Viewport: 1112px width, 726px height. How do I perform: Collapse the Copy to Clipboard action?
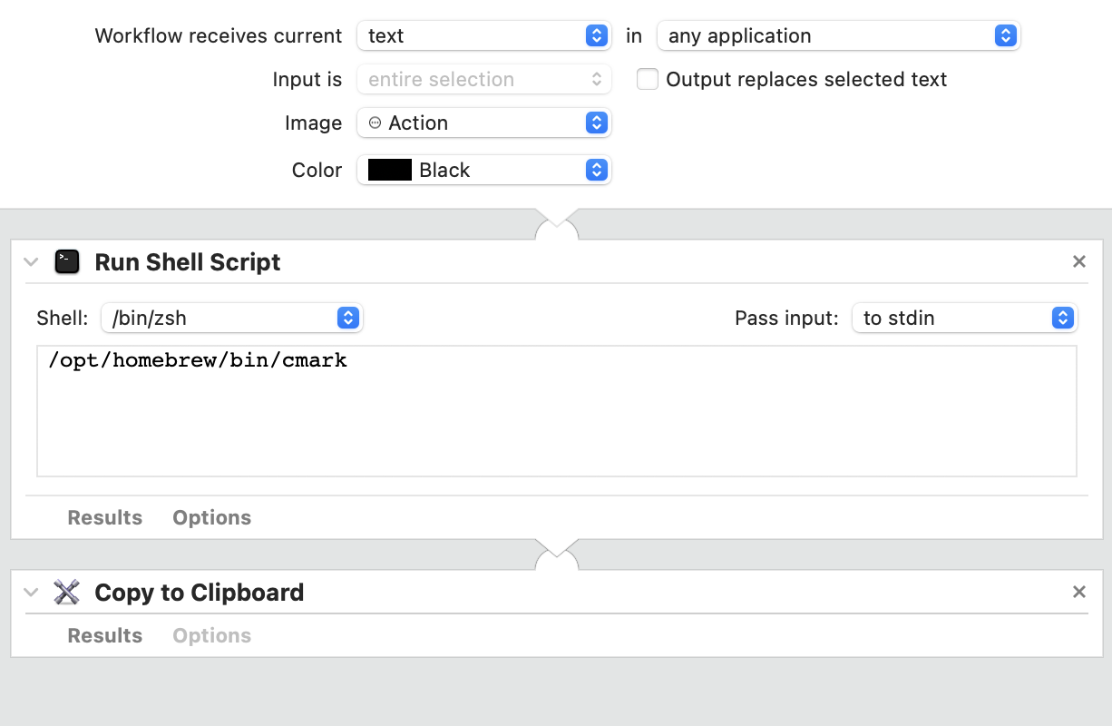[30, 592]
